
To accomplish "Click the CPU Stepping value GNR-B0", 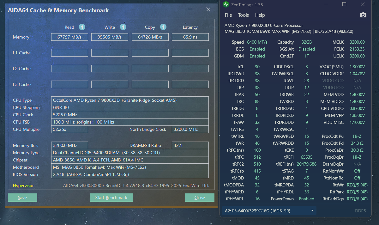I will (130, 107).
